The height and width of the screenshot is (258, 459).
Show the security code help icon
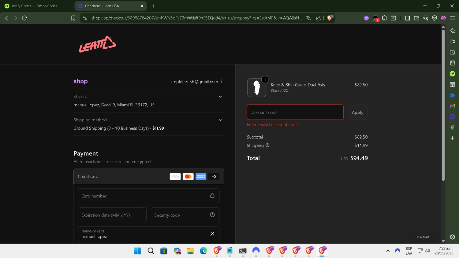(212, 215)
